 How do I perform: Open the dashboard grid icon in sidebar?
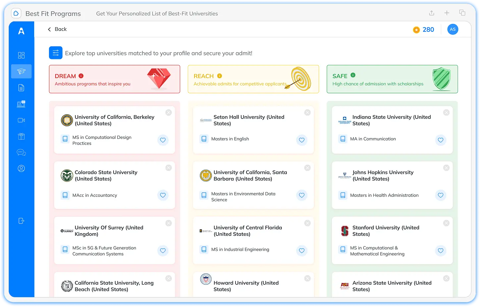click(x=21, y=55)
